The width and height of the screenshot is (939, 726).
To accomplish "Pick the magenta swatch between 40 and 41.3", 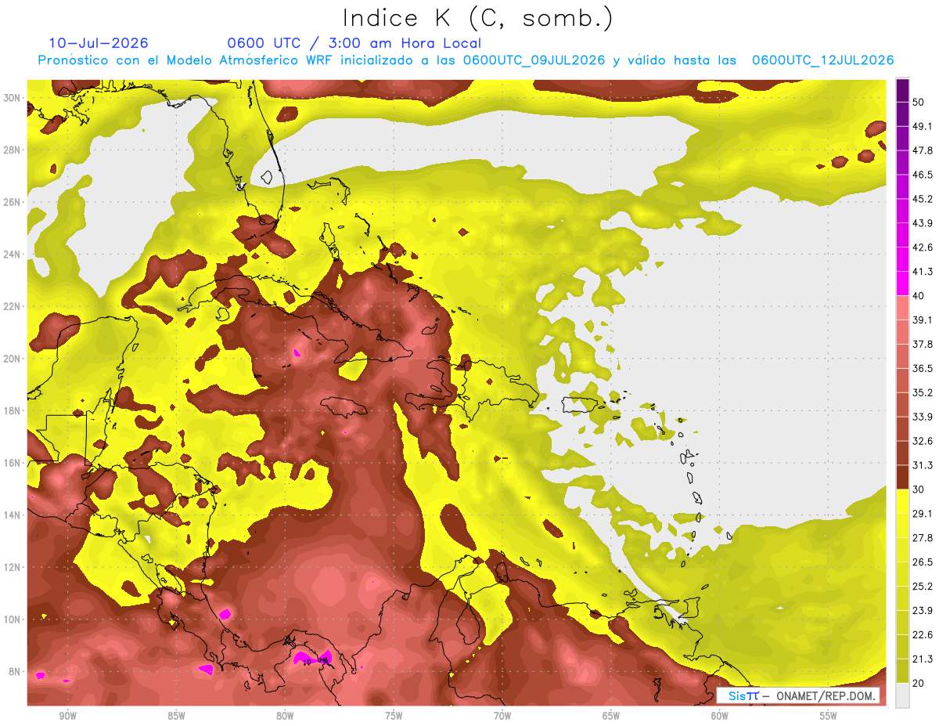I will (x=903, y=284).
